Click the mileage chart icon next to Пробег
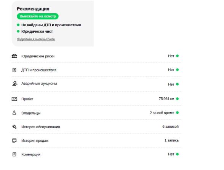224x170 pixels. coord(14,99)
